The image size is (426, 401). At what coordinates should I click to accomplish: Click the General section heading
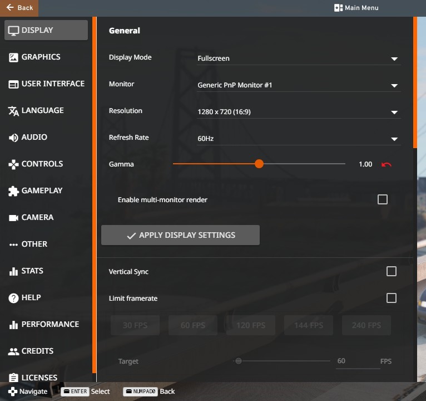pyautogui.click(x=125, y=31)
